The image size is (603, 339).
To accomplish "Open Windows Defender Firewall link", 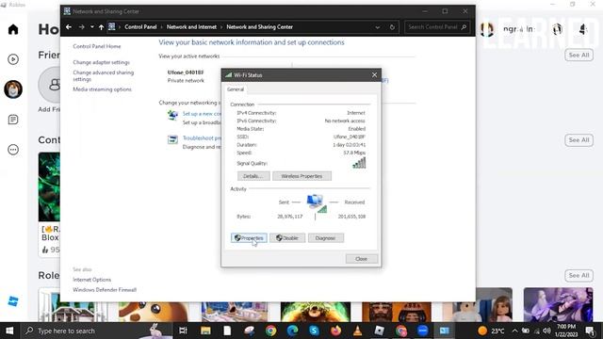I will [105, 290].
